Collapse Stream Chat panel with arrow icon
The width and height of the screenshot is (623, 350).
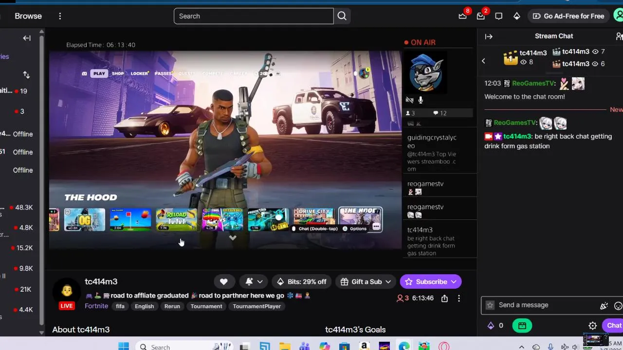click(x=489, y=36)
